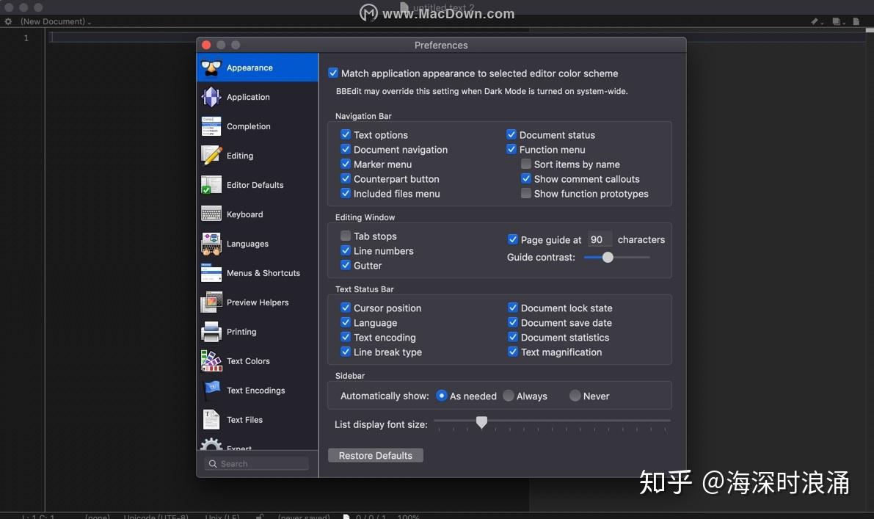Open the Preview Helpers preferences pane
Viewport: 874px width, 519px height.
pos(257,302)
